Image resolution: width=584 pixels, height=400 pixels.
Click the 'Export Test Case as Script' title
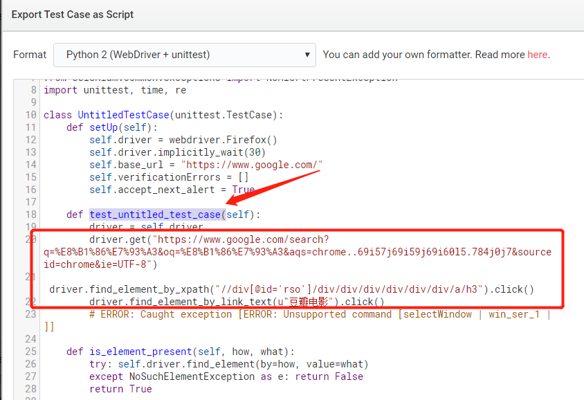(x=72, y=15)
